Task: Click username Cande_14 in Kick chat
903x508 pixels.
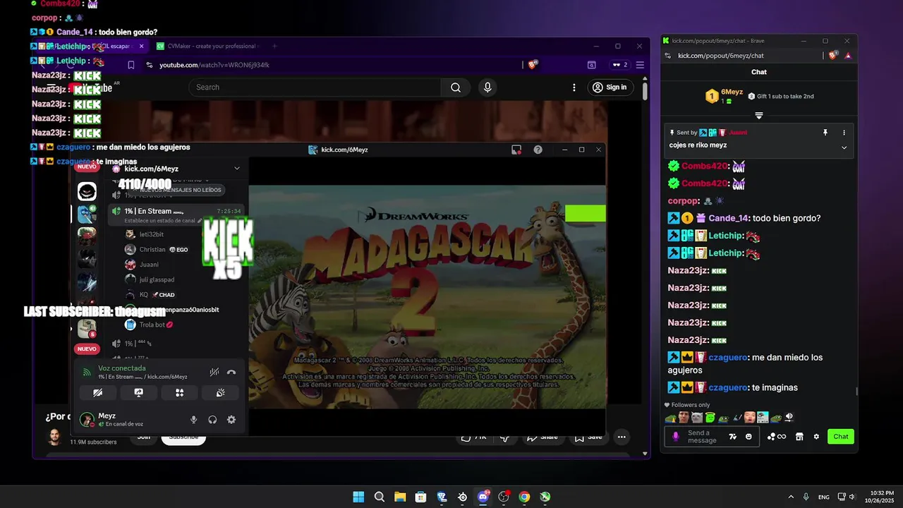Action: pos(729,219)
